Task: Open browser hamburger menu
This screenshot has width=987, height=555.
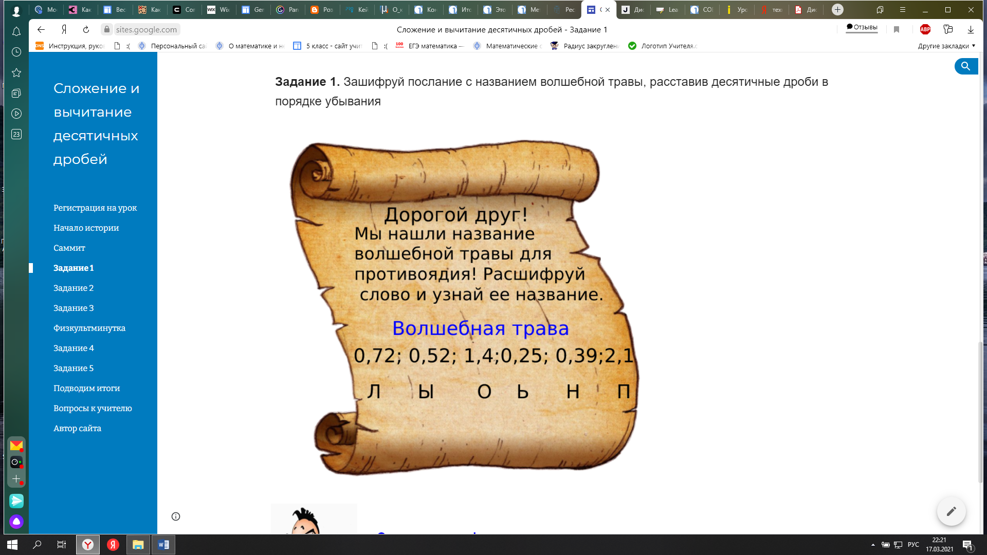Action: pos(903,10)
